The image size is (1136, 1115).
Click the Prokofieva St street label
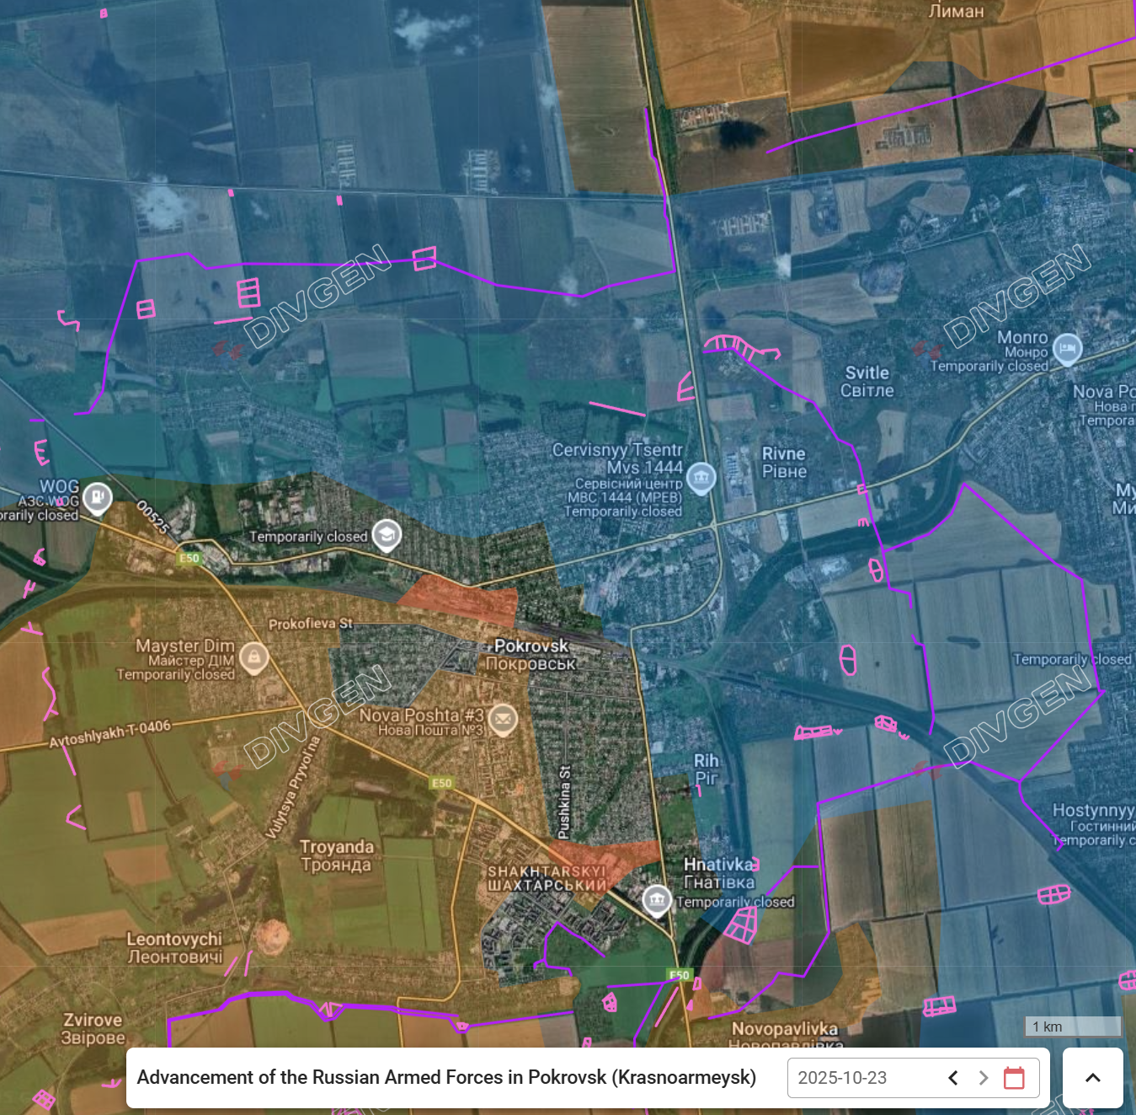311,624
